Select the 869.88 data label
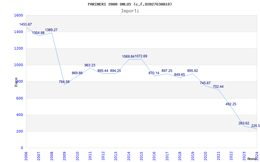Screen dimensions: 260x162 point(77,73)
